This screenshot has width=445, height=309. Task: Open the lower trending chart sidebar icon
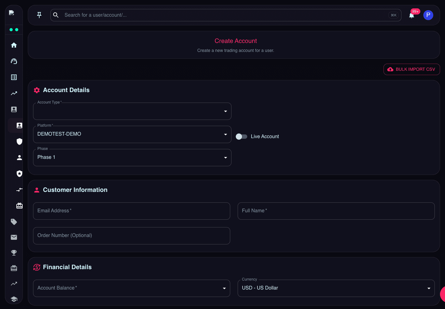(x=14, y=284)
